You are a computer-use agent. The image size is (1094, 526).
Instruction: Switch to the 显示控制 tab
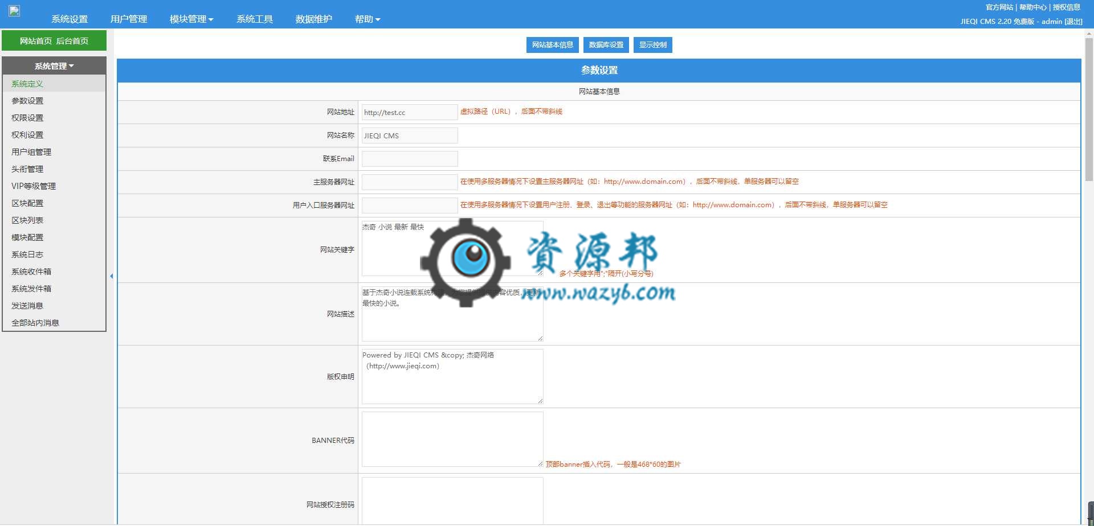click(653, 45)
